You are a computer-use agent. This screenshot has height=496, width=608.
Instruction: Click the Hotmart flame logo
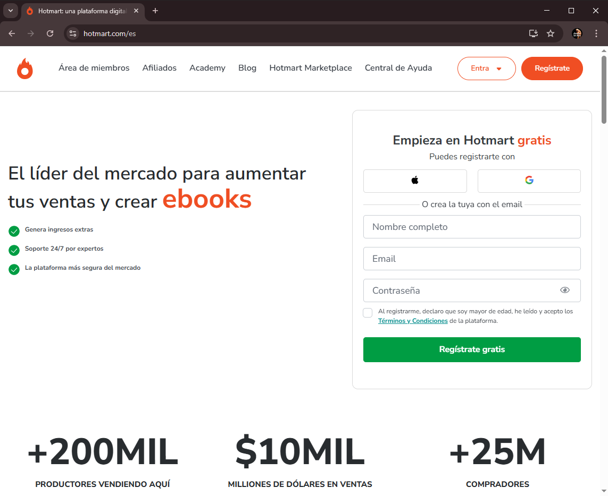(x=25, y=69)
